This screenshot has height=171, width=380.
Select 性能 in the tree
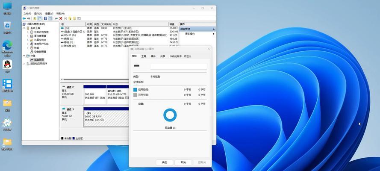(36, 48)
